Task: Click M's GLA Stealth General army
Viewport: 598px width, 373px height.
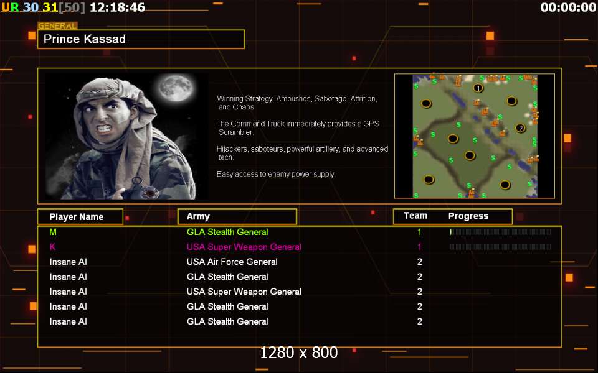Action: coord(227,232)
